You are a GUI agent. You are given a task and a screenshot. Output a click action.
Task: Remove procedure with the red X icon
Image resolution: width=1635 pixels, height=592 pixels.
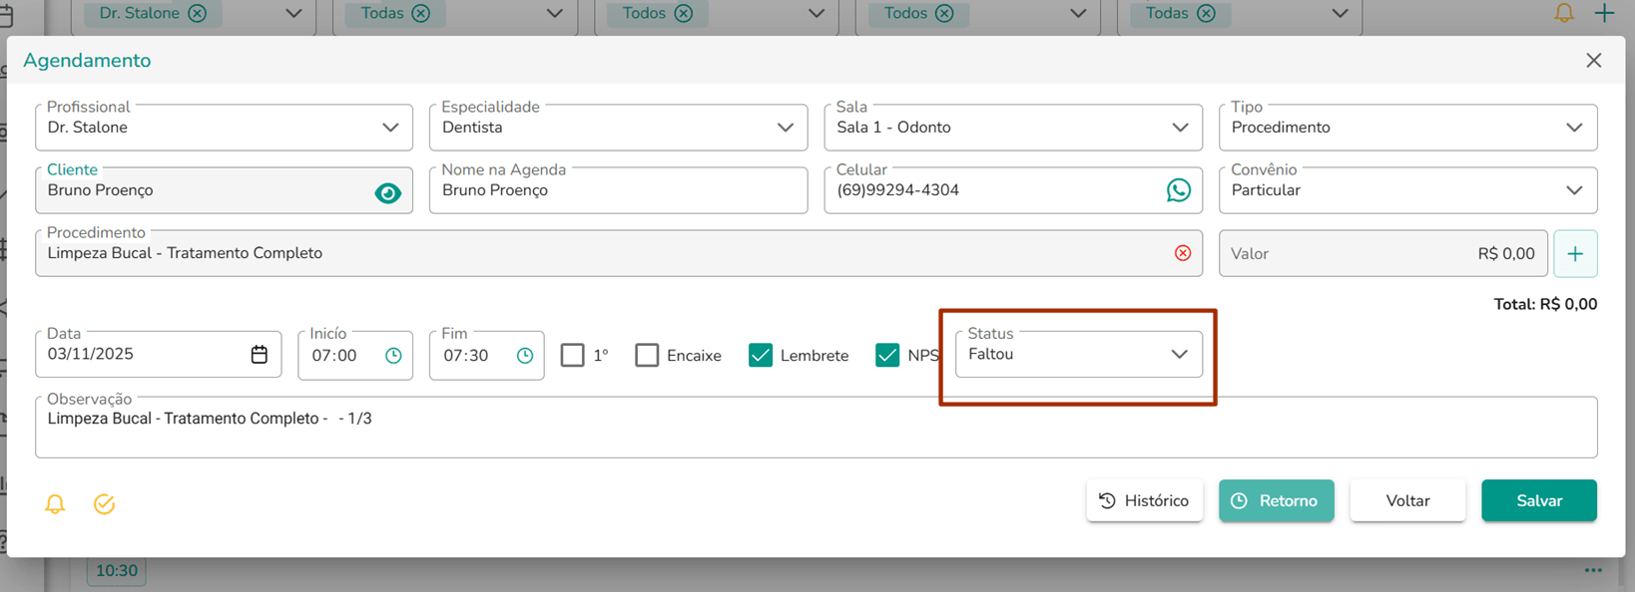tap(1183, 253)
